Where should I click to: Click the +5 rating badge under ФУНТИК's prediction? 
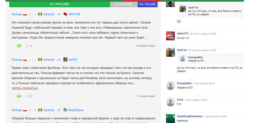(x=19, y=46)
